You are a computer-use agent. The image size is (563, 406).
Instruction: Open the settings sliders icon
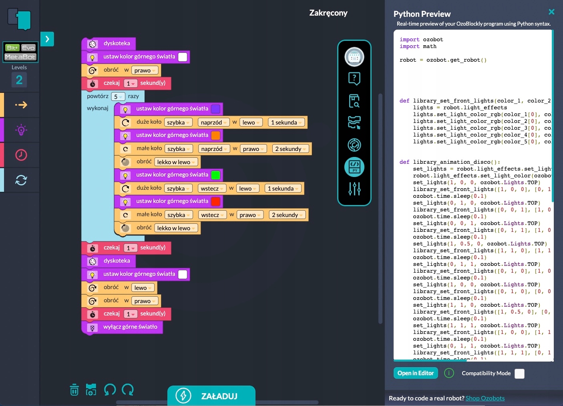[x=354, y=189]
